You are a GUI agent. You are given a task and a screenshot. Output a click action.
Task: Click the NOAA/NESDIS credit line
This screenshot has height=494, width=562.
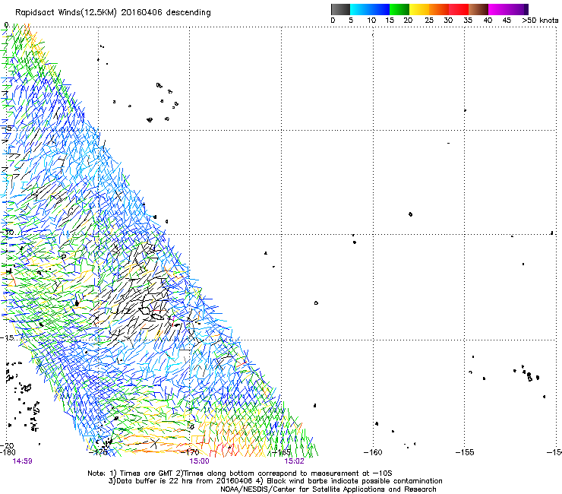pyautogui.click(x=328, y=489)
